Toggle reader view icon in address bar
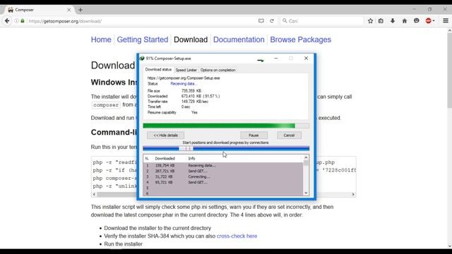 coord(261,20)
